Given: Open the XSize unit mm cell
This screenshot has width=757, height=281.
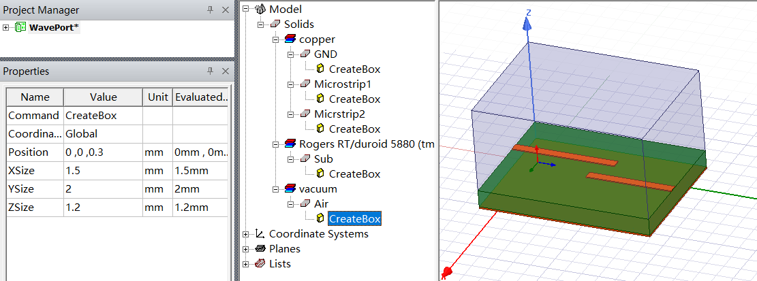Looking at the screenshot, I should (158, 171).
